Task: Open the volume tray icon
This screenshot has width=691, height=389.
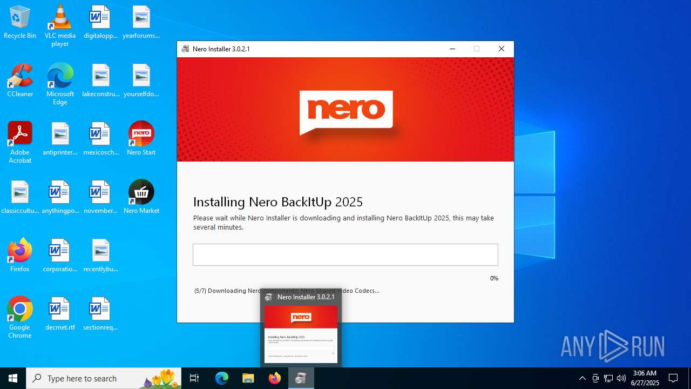Action: pyautogui.click(x=621, y=378)
